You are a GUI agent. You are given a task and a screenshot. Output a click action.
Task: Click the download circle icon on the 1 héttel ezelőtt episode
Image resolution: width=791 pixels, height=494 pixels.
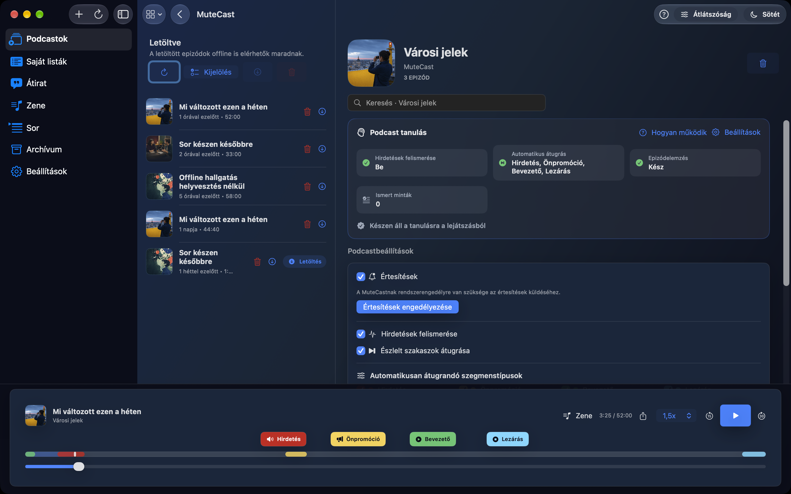(272, 262)
